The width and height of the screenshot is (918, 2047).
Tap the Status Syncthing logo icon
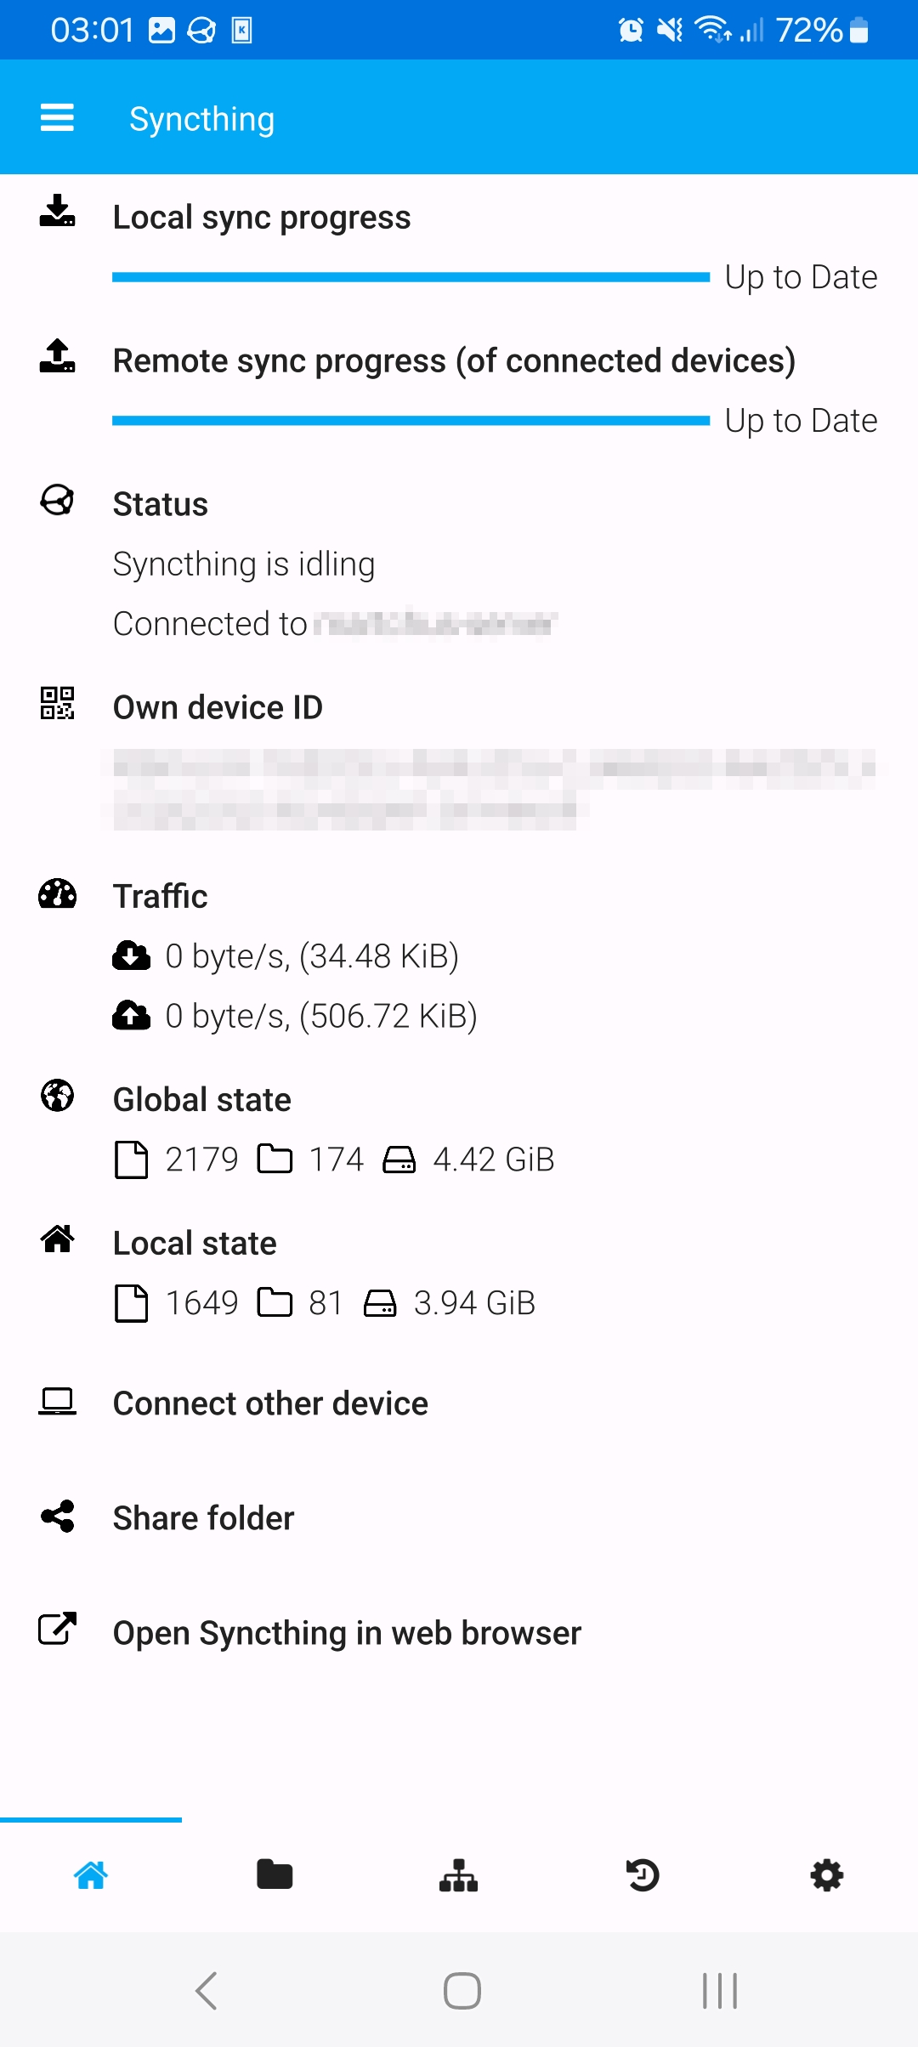point(57,500)
